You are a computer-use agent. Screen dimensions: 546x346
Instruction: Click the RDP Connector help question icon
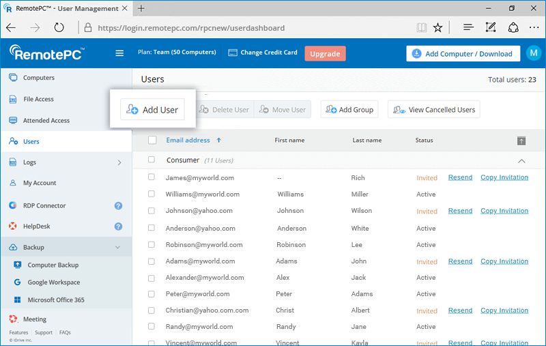tap(118, 205)
